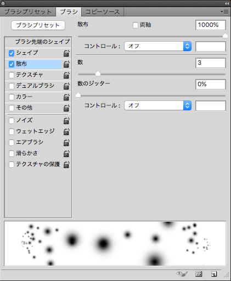The image size is (231, 281).
Task: Open the preset manager icon at bottom
Action: click(199, 274)
